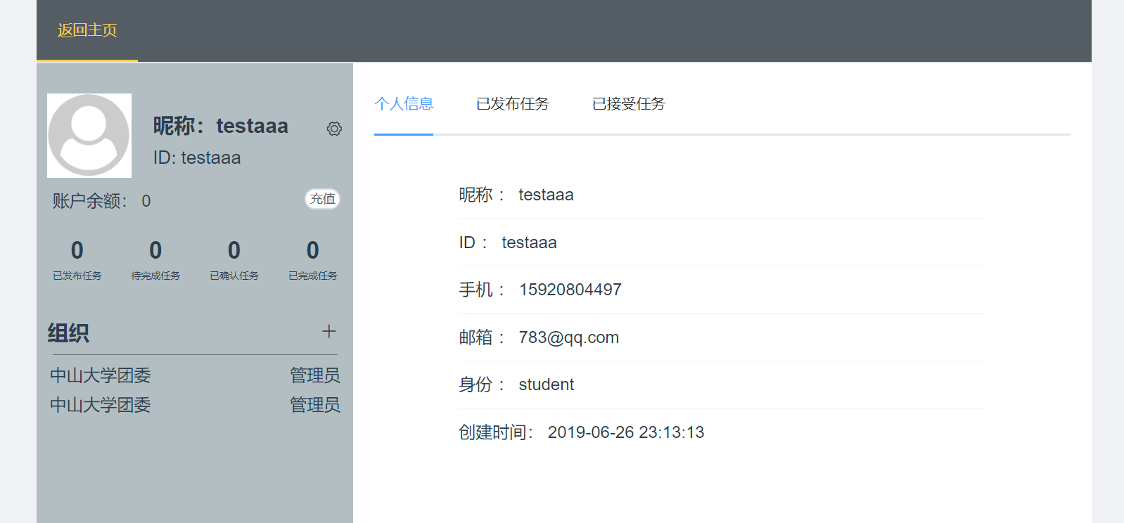The image size is (1124, 523).
Task: Open the 已发布任务 tab
Action: [x=512, y=104]
